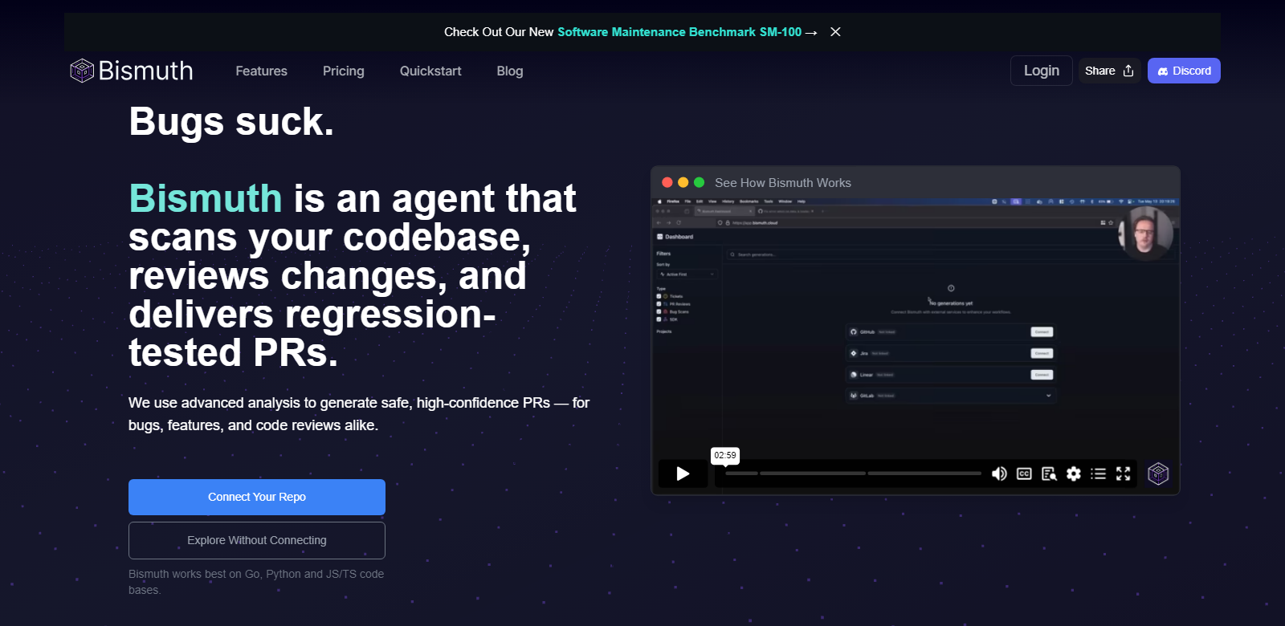Click the Bismuth cube logo in header
1285x626 pixels.
[82, 71]
